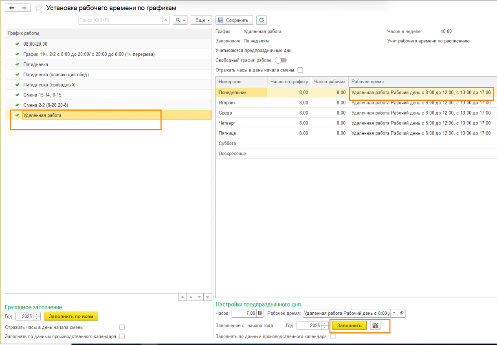Toggle the Свободный график работы switch
Viewport: 497px width, 345px height.
point(281,60)
